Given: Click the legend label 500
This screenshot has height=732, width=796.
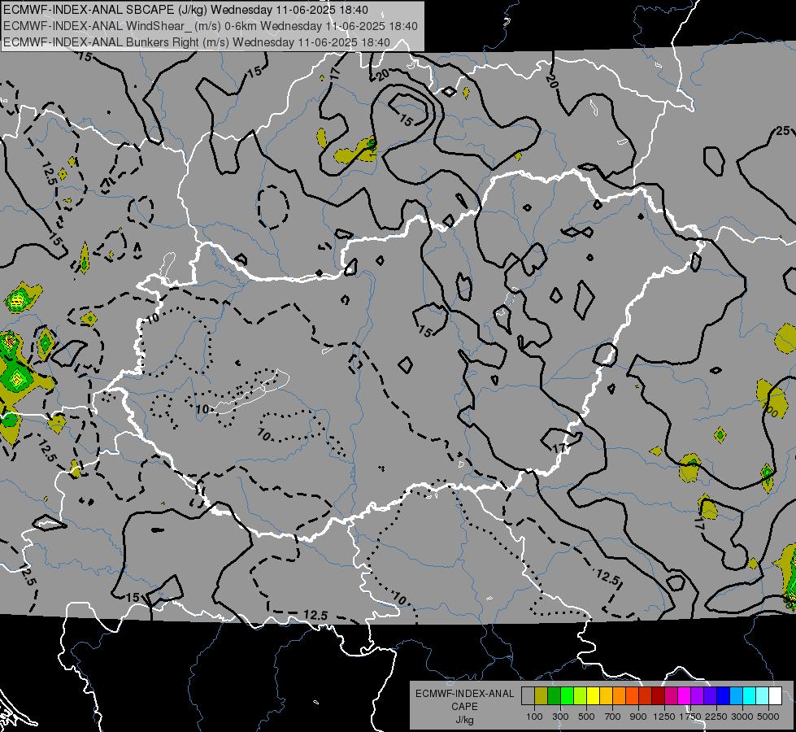Looking at the screenshot, I should (x=586, y=717).
